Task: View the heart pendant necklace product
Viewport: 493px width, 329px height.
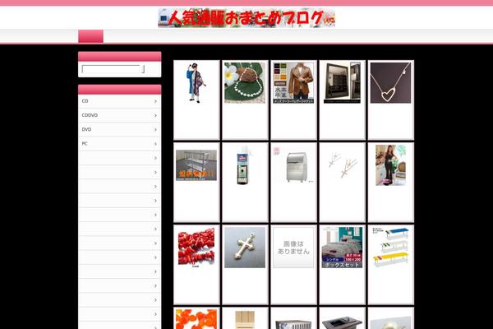Action: pyautogui.click(x=390, y=83)
